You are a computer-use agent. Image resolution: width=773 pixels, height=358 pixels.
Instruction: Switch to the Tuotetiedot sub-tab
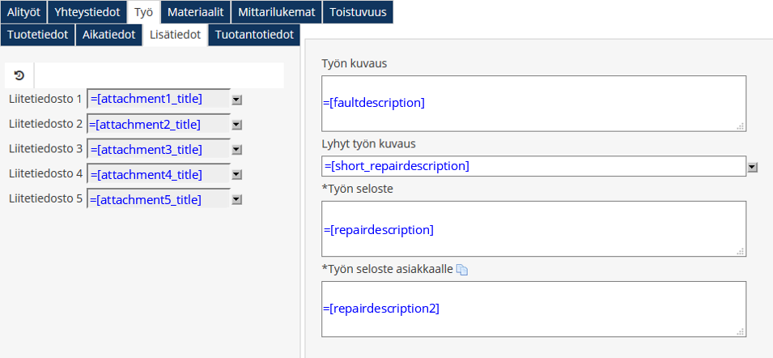pyautogui.click(x=37, y=35)
